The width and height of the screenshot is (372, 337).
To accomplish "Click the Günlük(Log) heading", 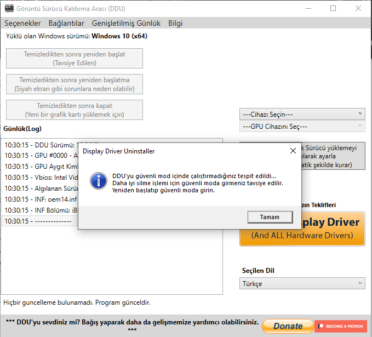I will pyautogui.click(x=22, y=129).
